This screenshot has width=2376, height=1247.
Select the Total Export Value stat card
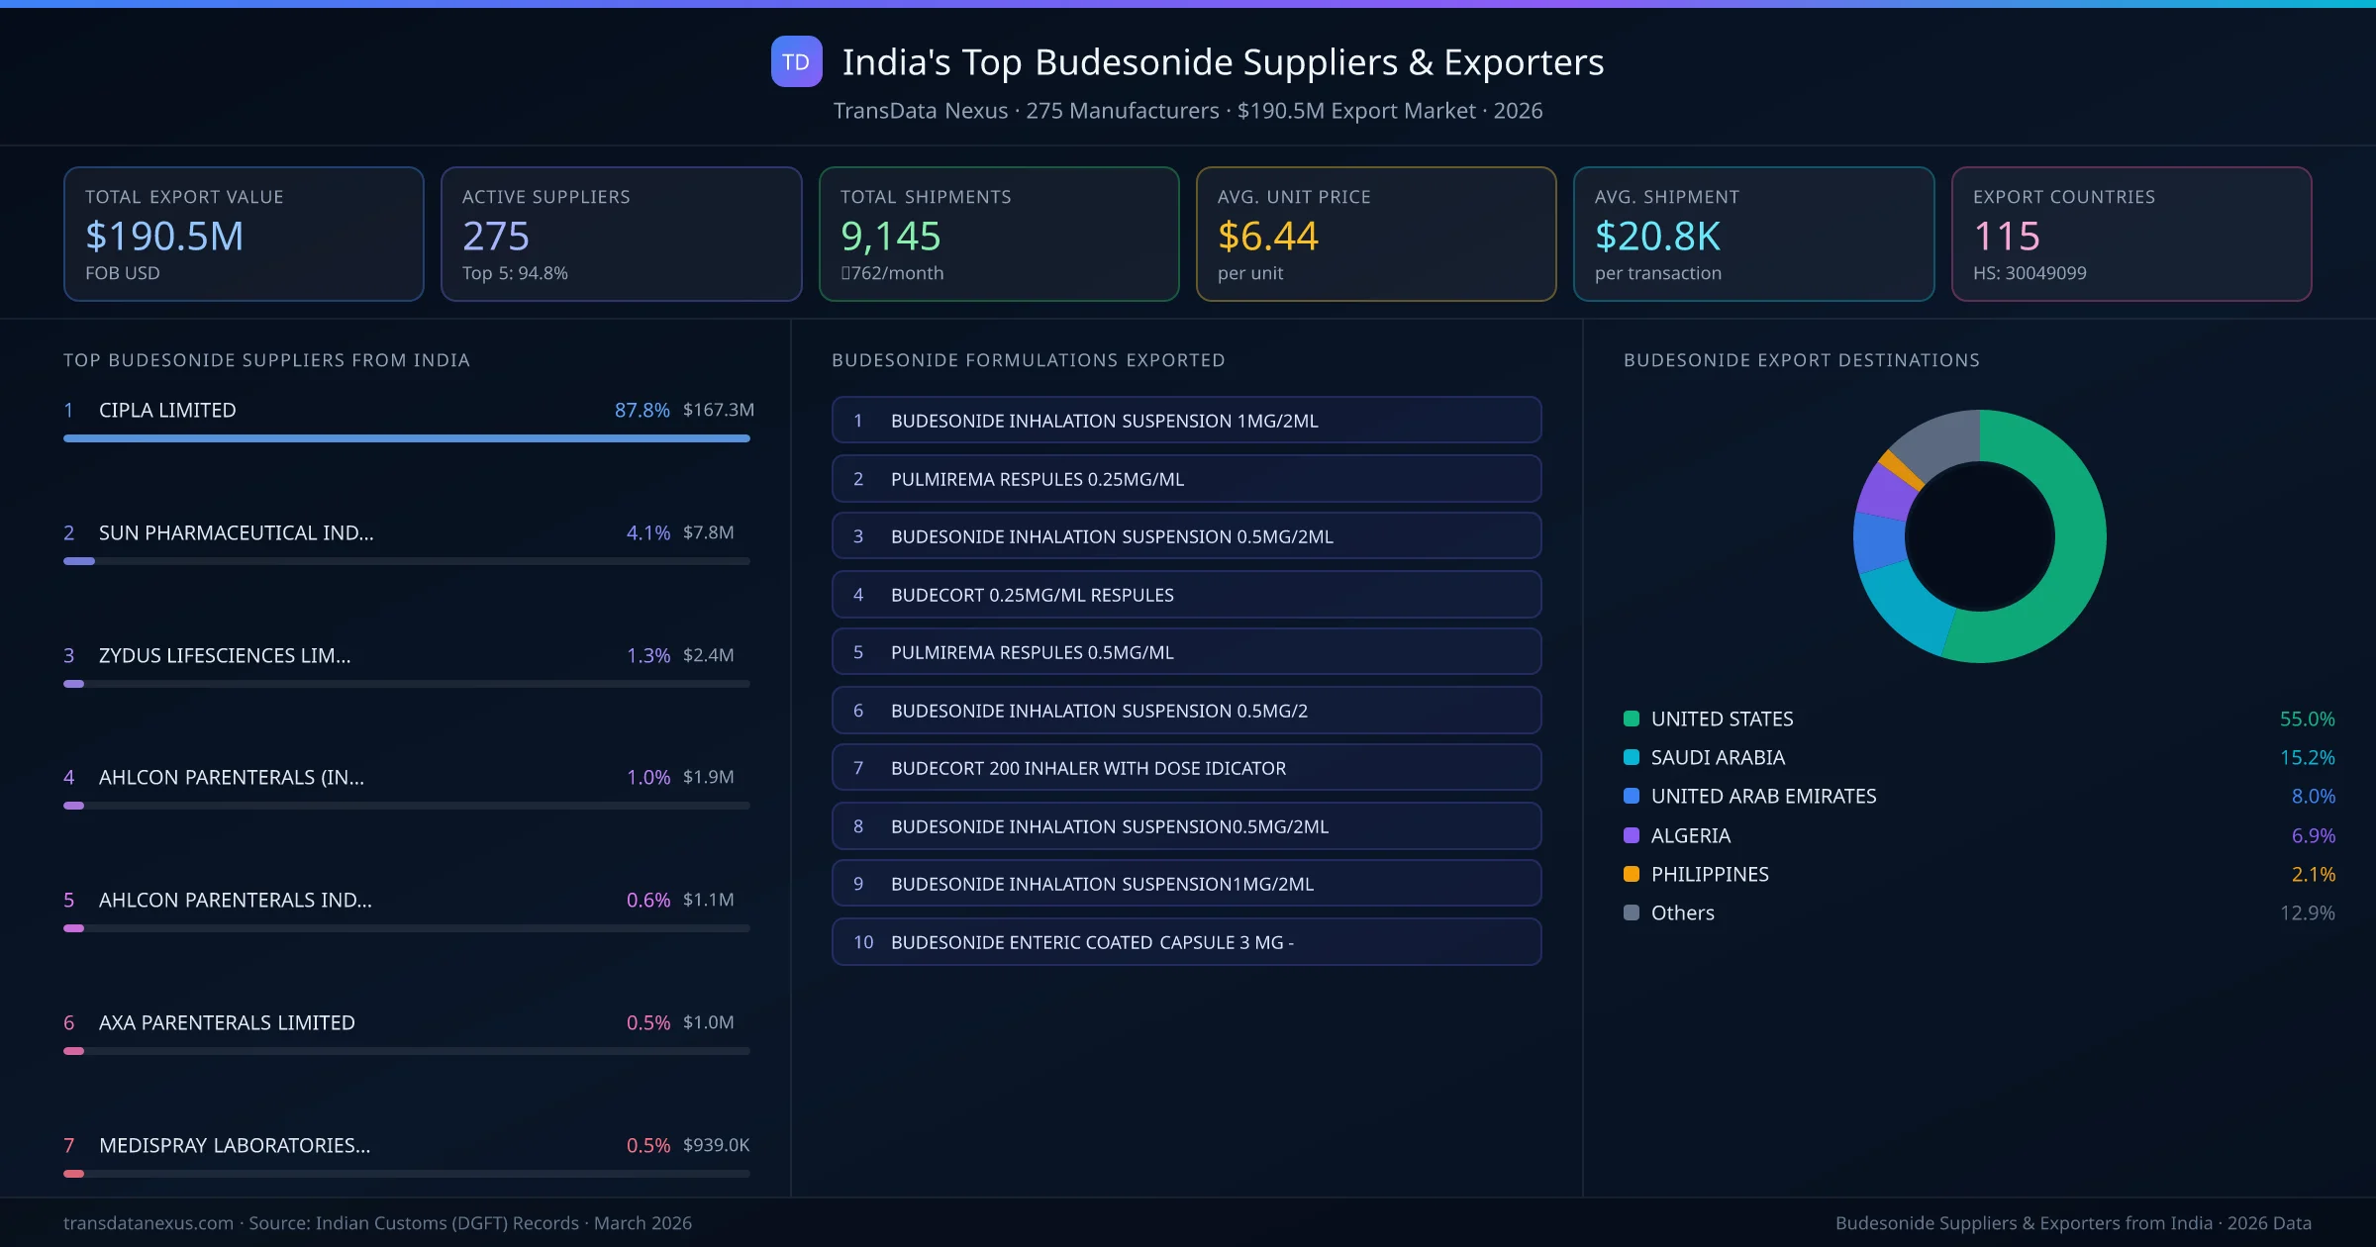tap(244, 234)
